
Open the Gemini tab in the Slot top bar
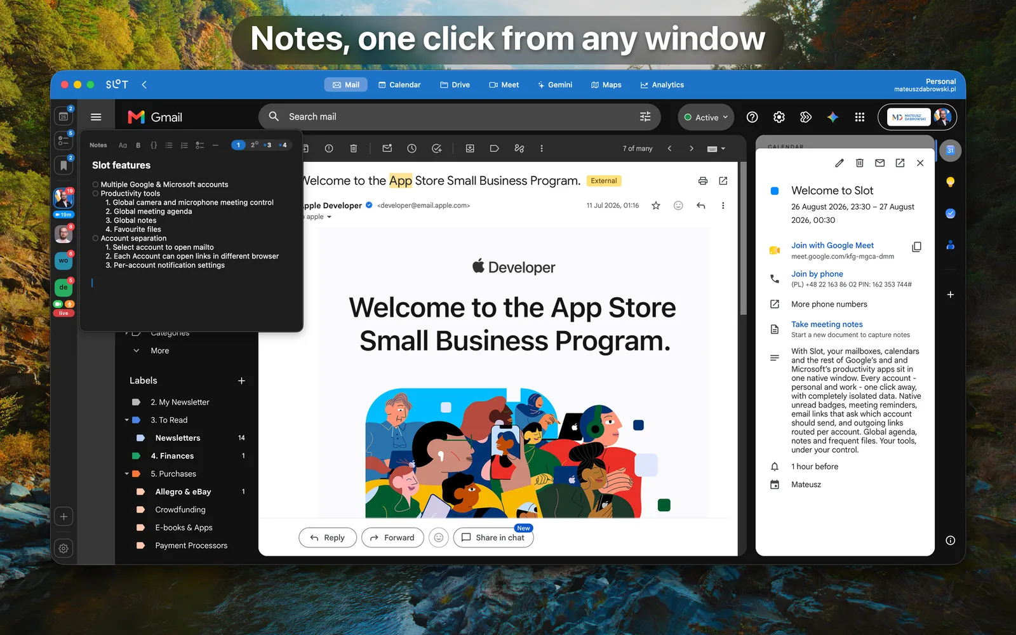(x=554, y=84)
